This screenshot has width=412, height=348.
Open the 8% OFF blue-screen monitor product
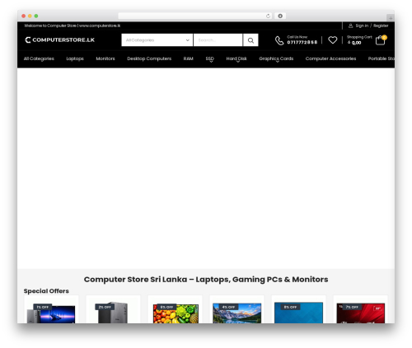(x=298, y=309)
